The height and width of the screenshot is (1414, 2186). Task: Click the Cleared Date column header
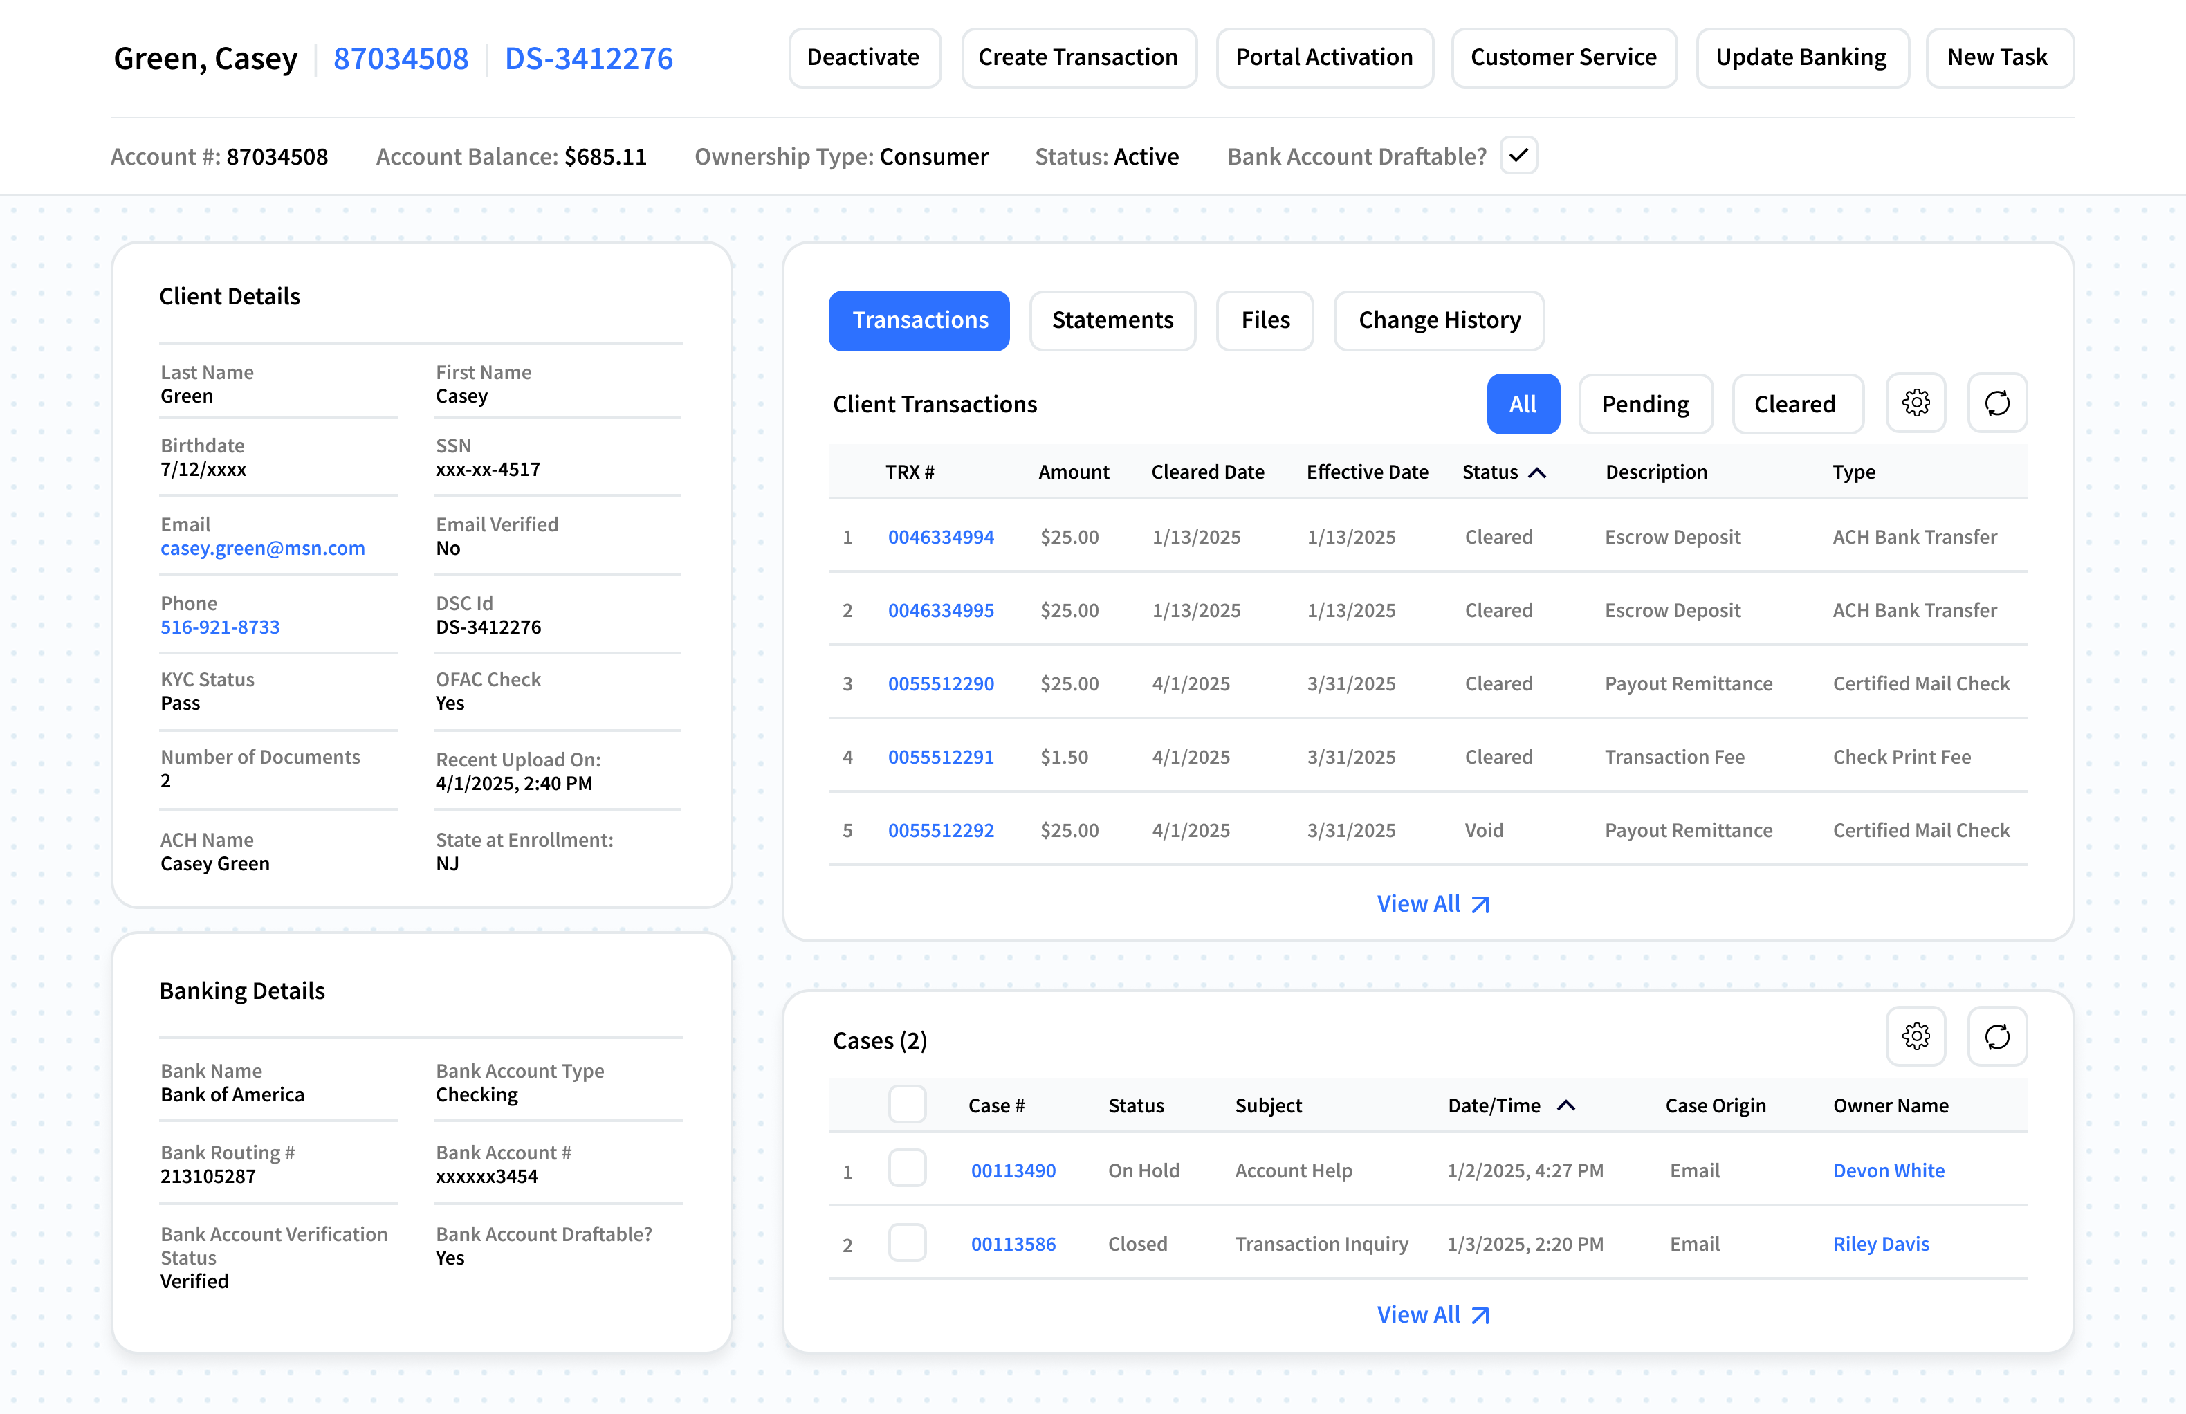tap(1207, 472)
